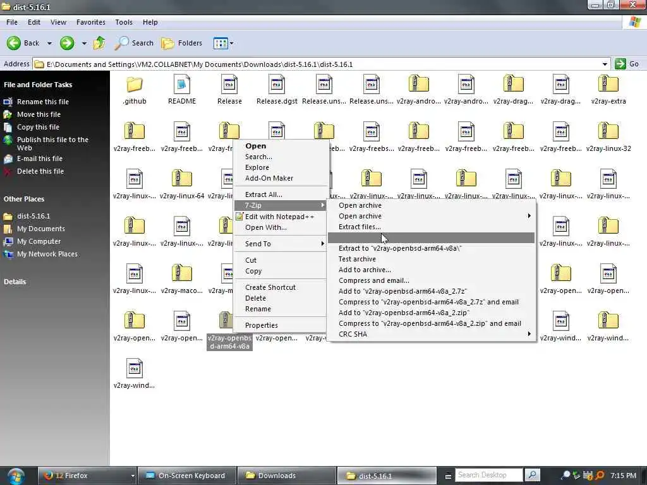Select the Release file icon

229,84
